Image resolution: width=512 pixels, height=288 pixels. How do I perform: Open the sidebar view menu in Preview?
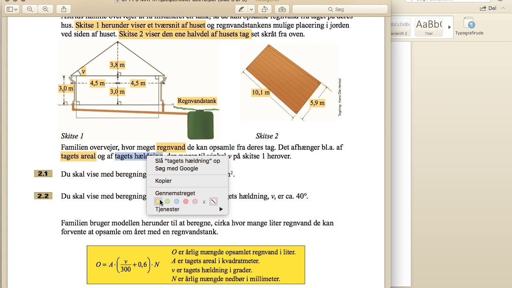(12, 9)
